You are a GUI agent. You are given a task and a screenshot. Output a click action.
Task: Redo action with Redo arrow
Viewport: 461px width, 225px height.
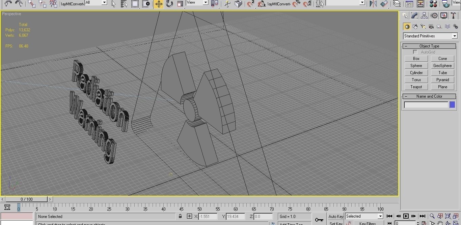[19, 3]
